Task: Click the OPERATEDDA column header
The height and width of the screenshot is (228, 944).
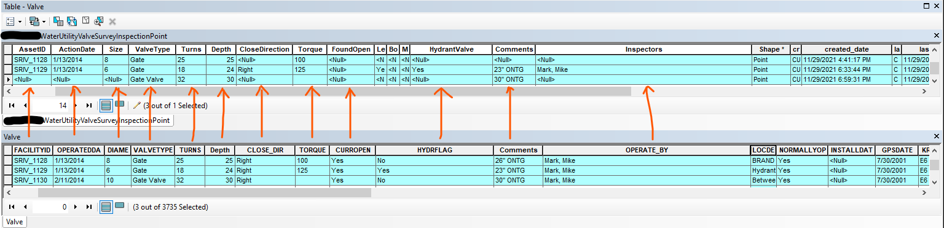Action: [x=79, y=150]
